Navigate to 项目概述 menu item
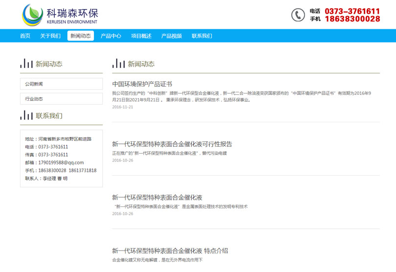The image size is (396, 272). (x=141, y=36)
